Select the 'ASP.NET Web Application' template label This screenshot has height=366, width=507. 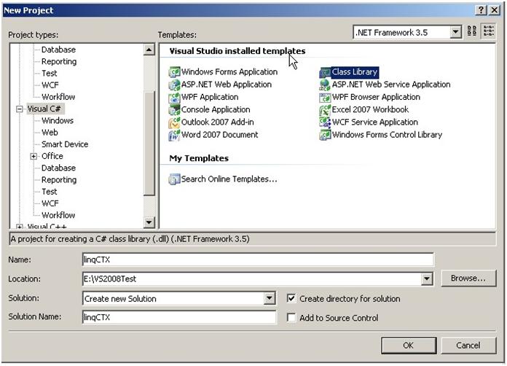click(x=227, y=85)
